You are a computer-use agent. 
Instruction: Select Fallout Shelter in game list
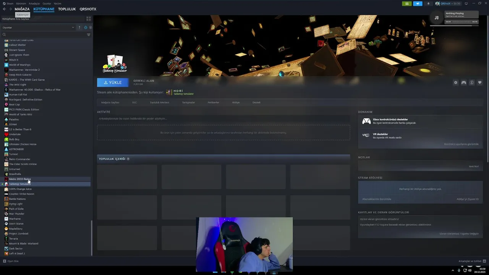click(x=17, y=45)
